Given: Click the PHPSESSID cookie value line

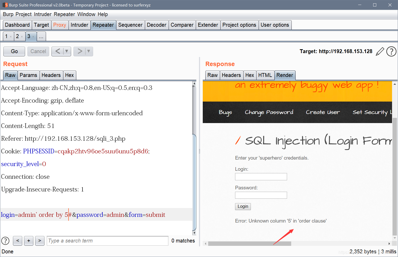Looking at the screenshot, I should (75, 151).
